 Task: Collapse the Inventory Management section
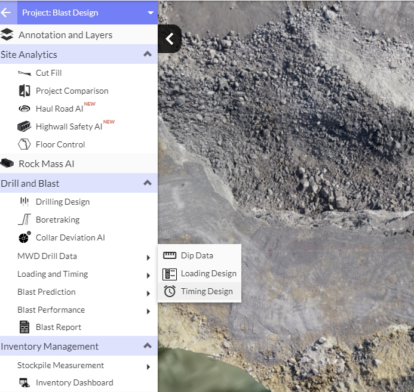click(147, 346)
